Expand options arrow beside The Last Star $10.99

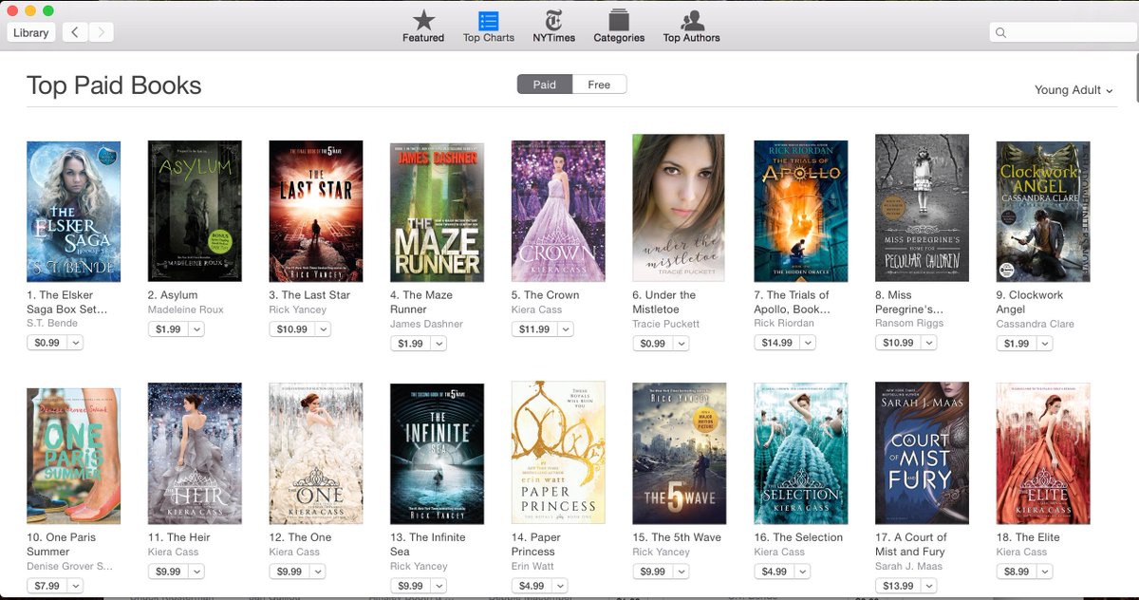pos(323,329)
